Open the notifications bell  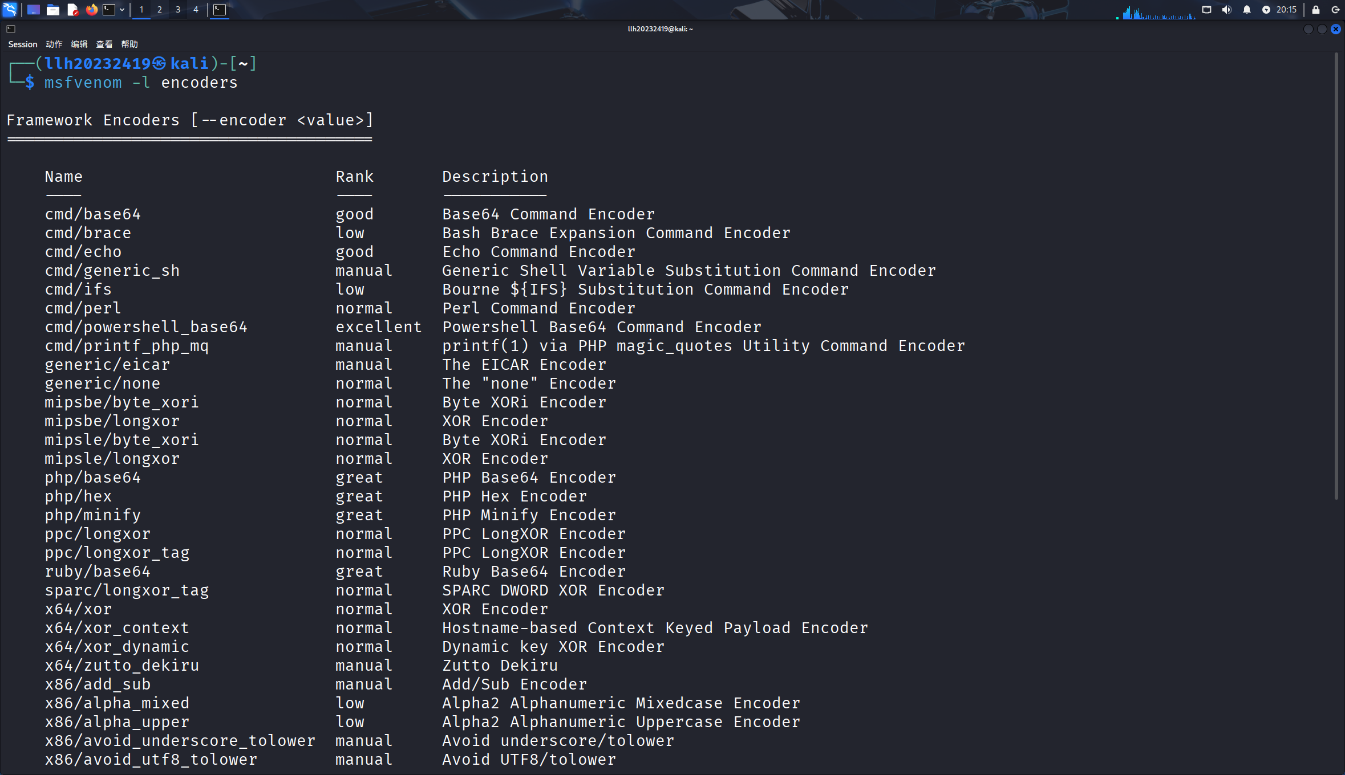[1247, 9]
